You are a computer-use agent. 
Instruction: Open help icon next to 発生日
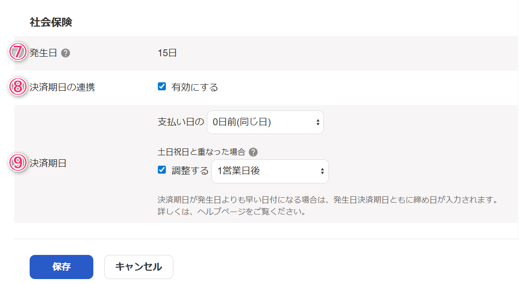[66, 53]
